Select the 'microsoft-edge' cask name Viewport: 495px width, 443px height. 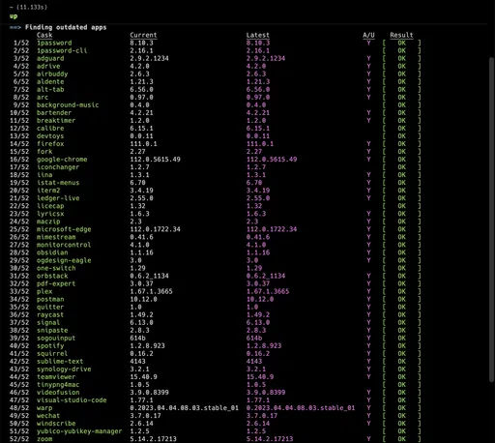pyautogui.click(x=64, y=229)
